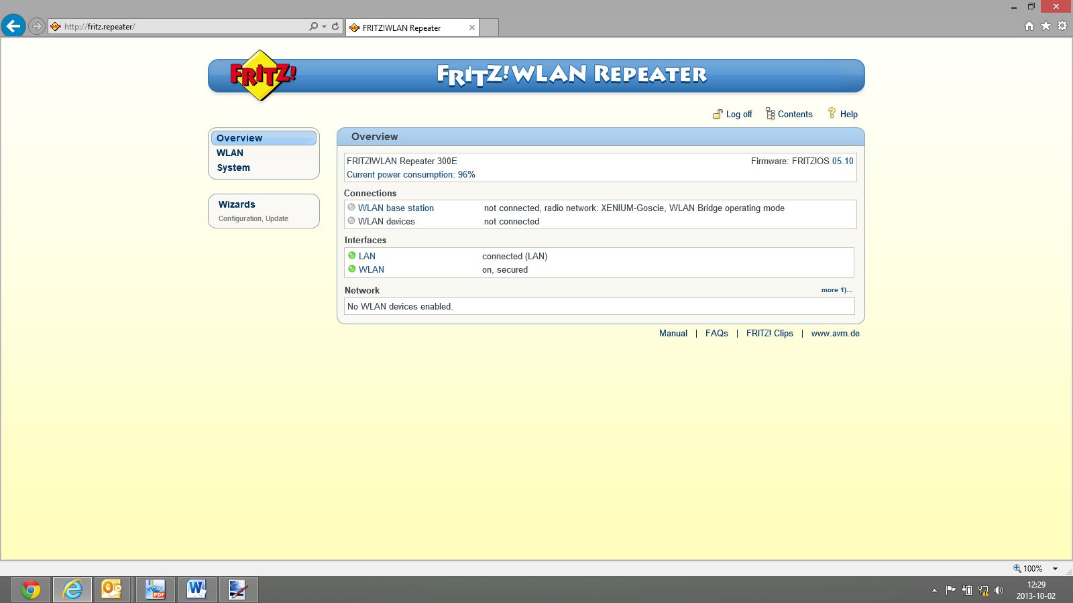Open the WLAN section in left menu
This screenshot has height=603, width=1073.
click(x=230, y=153)
